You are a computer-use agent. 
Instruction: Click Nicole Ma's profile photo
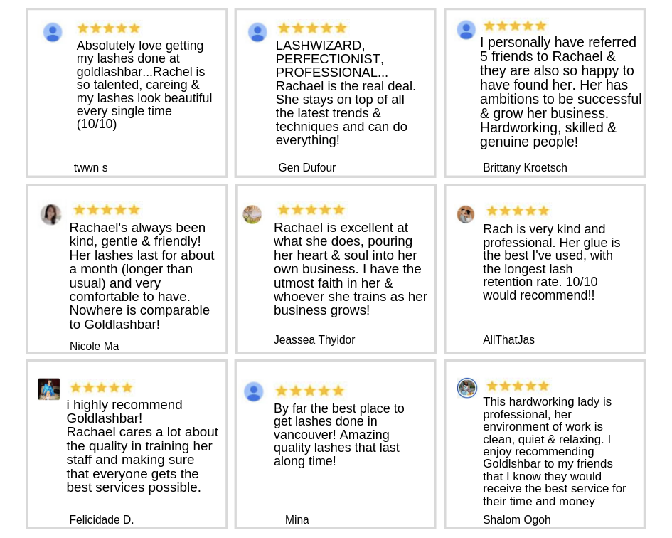point(50,214)
